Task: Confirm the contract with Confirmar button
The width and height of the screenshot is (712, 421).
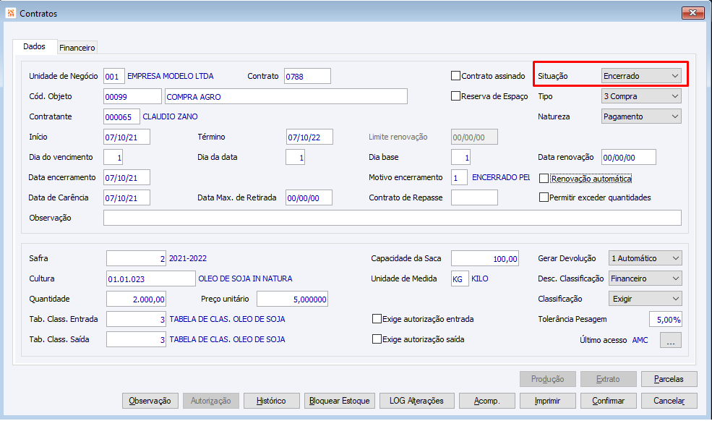Action: tap(609, 401)
